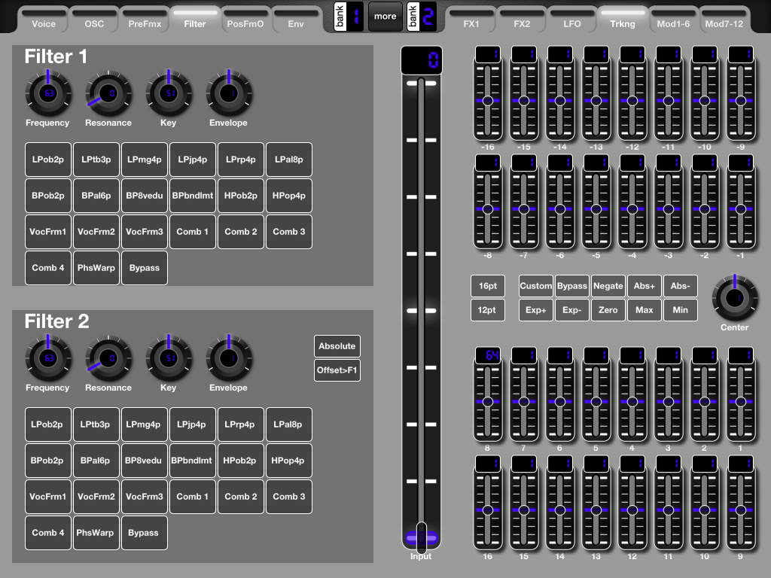Select HPob2p type in Filter 2
The width and height of the screenshot is (771, 578).
point(241,461)
